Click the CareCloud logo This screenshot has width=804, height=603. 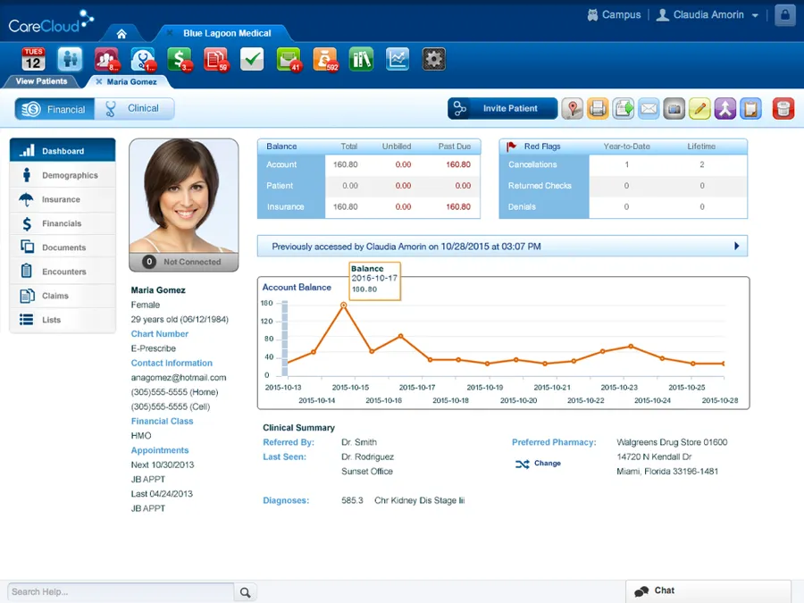[x=51, y=22]
